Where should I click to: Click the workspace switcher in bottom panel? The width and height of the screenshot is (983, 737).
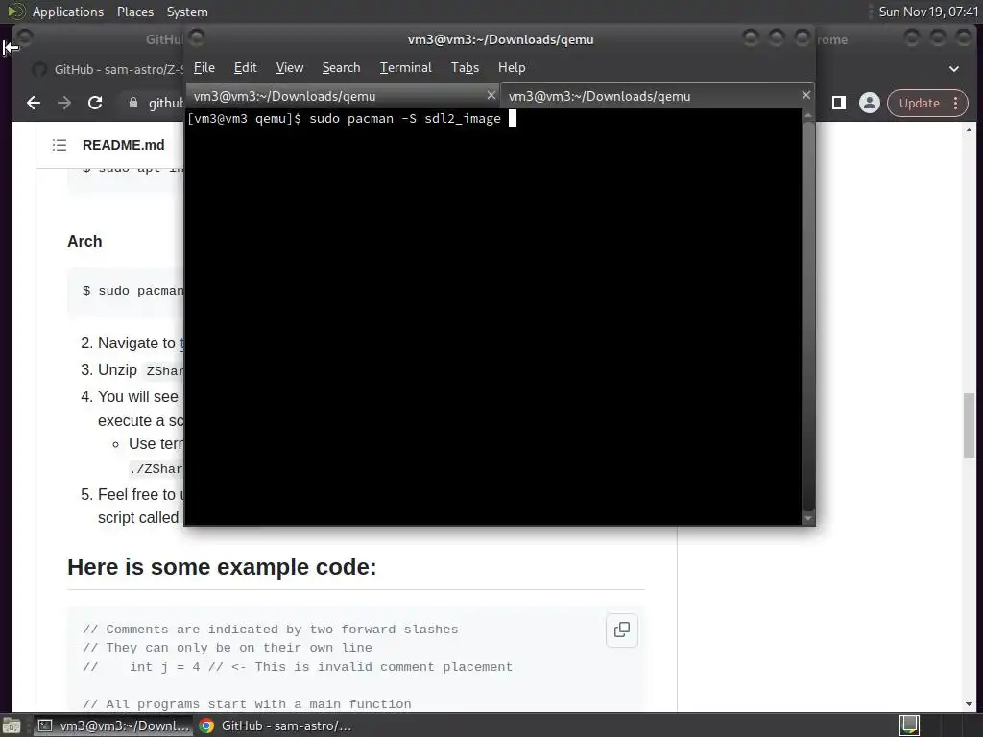coord(910,725)
